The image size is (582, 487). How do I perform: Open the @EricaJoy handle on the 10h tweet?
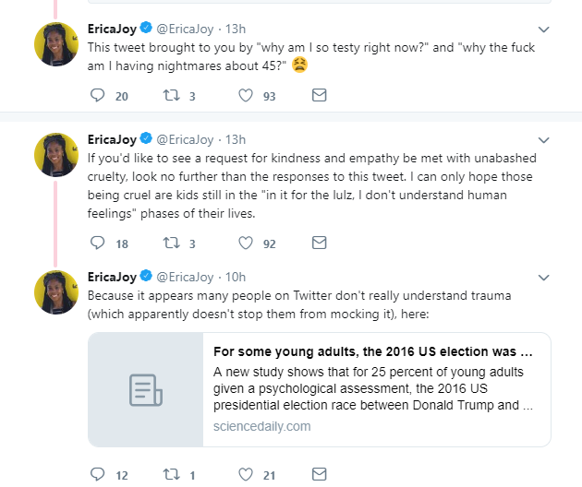pos(185,278)
